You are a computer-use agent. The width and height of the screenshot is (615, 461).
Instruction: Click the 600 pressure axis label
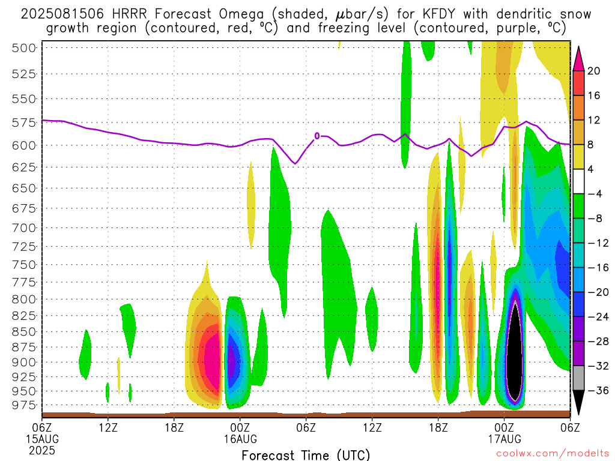click(24, 145)
